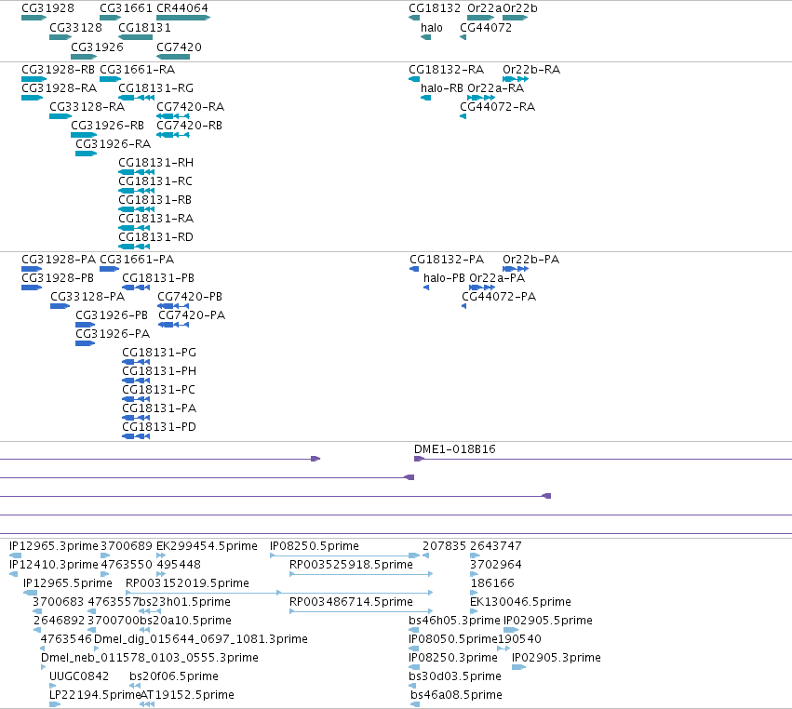
Task: Click transcript CG31928-RA
Action: point(59,87)
